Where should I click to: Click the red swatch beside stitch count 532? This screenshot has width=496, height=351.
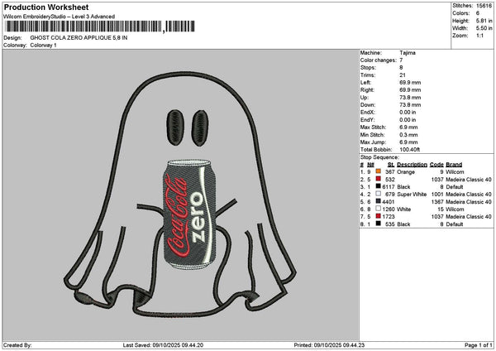[x=378, y=179]
